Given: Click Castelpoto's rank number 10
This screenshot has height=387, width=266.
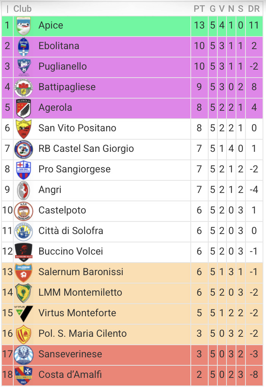Looking at the screenshot, I should [x=8, y=210].
